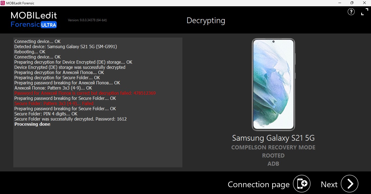Click "Detected device: Samsung Galaxy S21 5G" log line

pos(66,47)
